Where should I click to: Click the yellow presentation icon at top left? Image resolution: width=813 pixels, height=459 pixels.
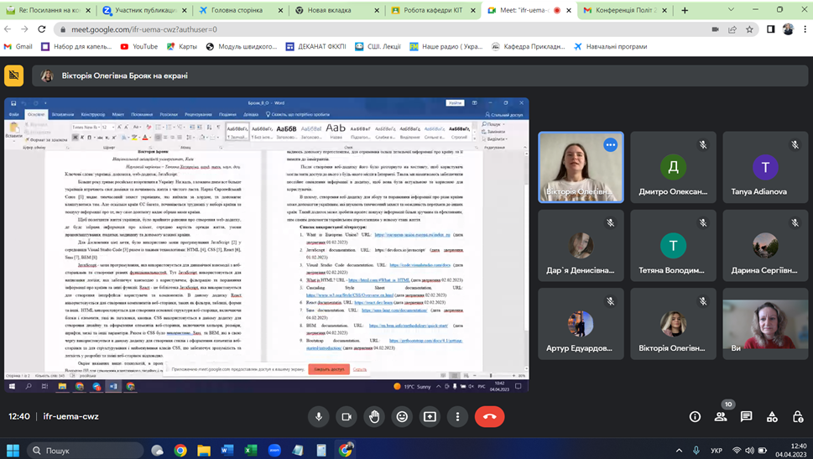tap(14, 76)
